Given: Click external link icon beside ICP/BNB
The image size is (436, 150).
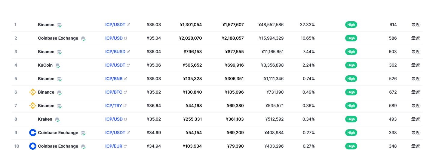Looking at the screenshot, I should [x=125, y=79].
